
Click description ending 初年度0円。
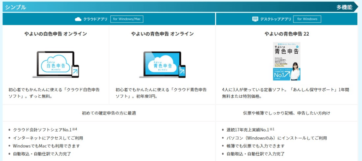[161, 93]
